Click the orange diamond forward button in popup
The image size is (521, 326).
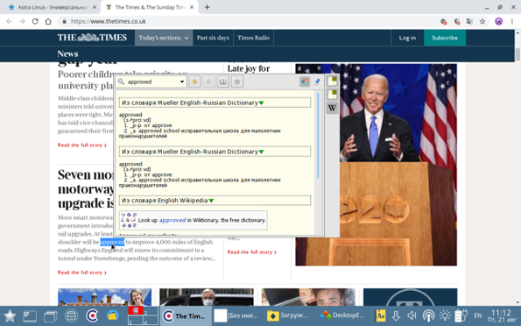pos(194,81)
